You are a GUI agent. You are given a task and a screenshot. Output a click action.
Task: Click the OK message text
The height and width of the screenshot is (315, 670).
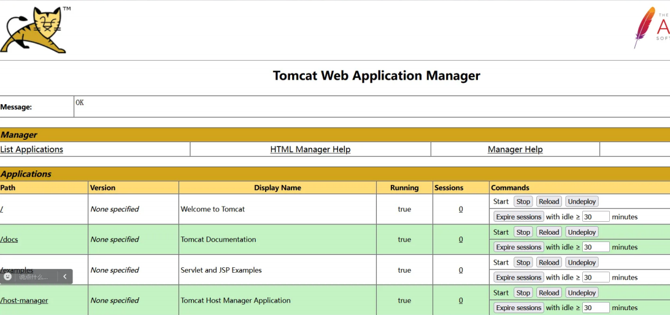tap(80, 103)
